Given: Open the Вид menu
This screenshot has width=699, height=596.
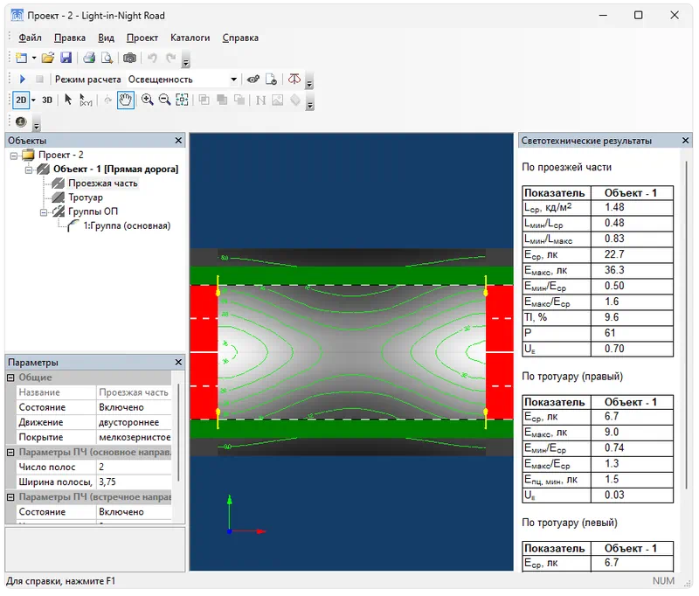Looking at the screenshot, I should coord(106,38).
